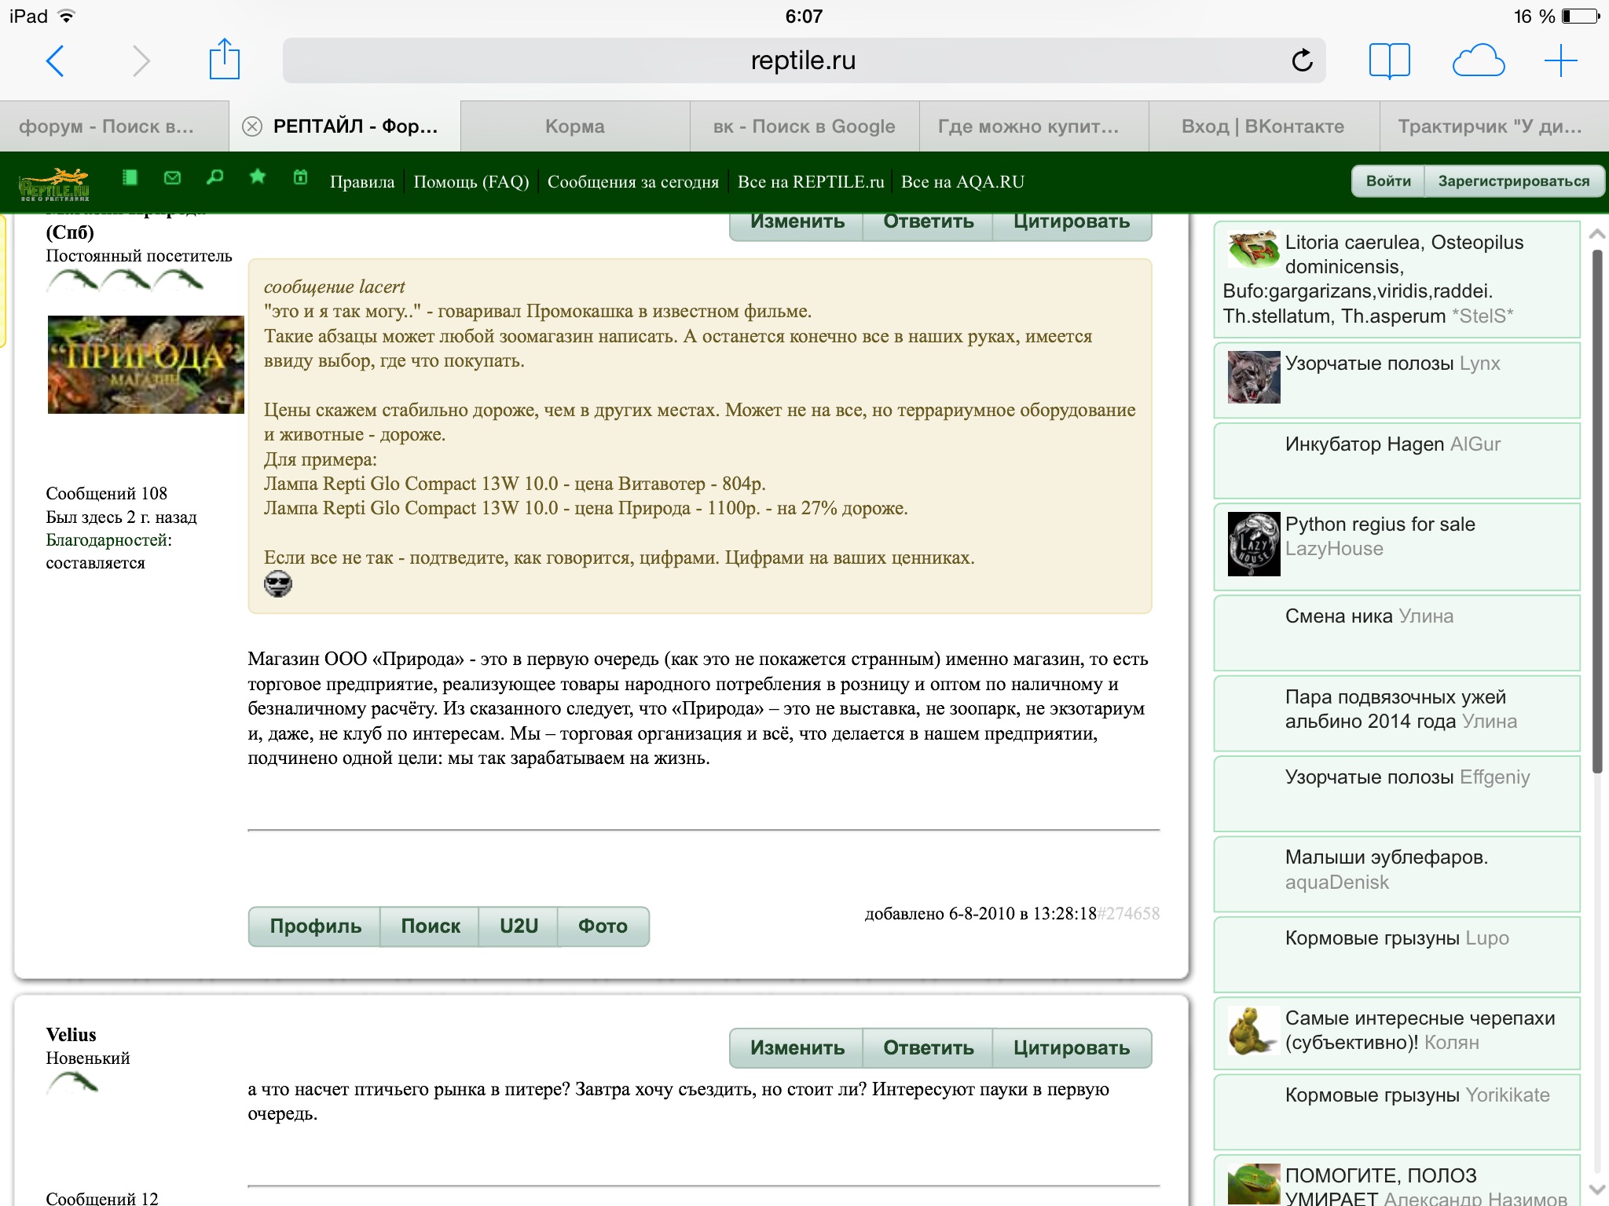Go back with the Safari back arrow

55,60
